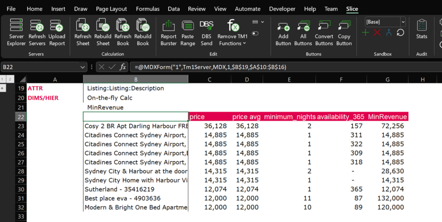Delete the sandbox with red X
This screenshot has width=442, height=222.
coord(377,33)
